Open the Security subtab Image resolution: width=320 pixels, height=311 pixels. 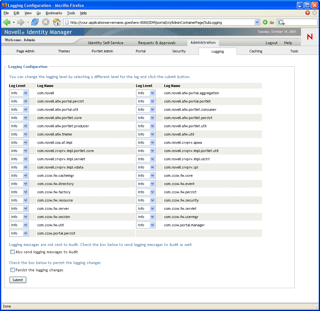pos(179,51)
